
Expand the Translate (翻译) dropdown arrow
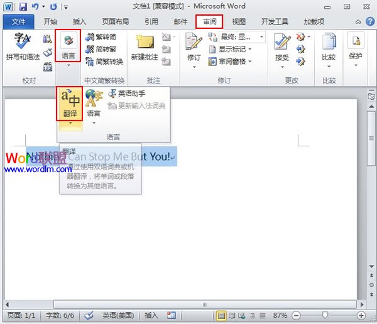(x=70, y=123)
